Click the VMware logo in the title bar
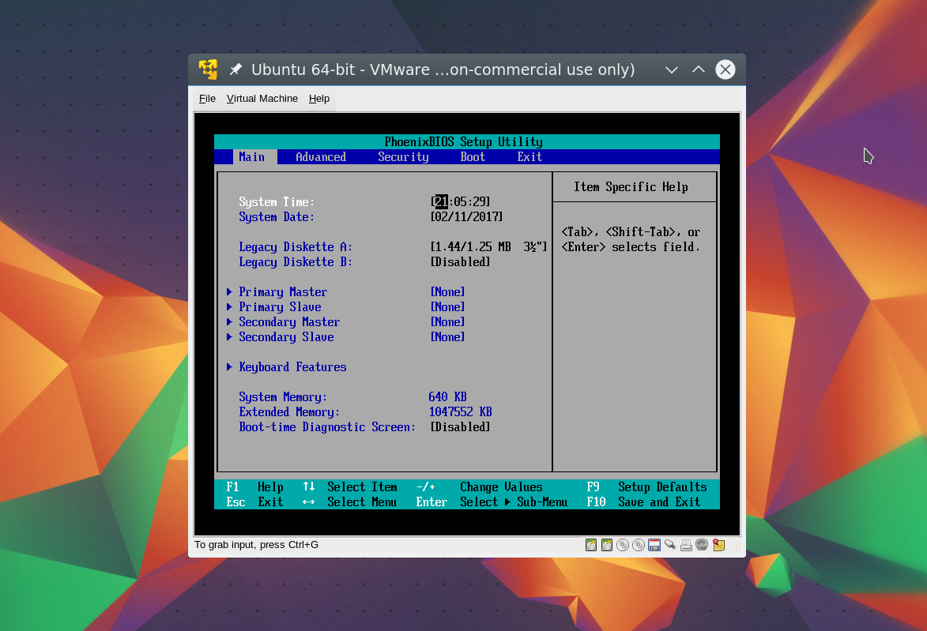The width and height of the screenshot is (927, 631). pyautogui.click(x=208, y=69)
